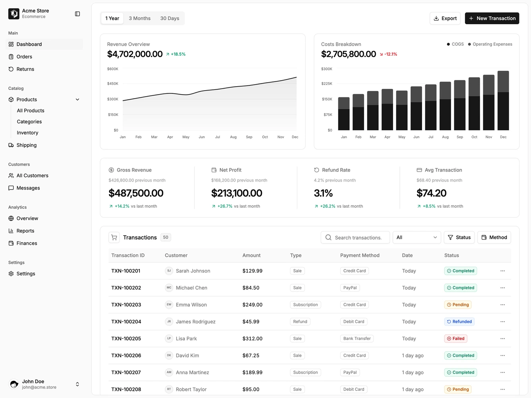Click the Avg Transaction card icon

419,170
